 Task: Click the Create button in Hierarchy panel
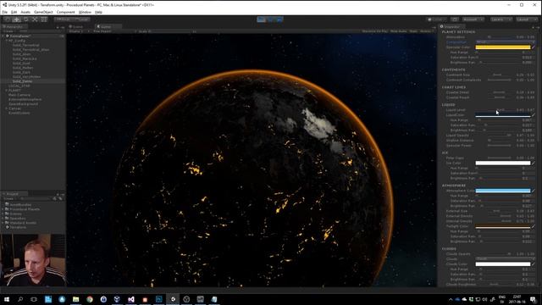(x=8, y=31)
